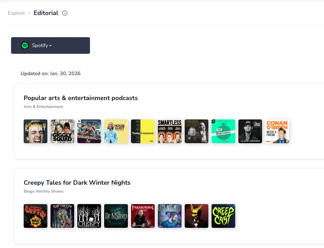Screen dimensions: 324x248
Task: Click Conan O'Brien Needs a Friend cover
Action: (x=277, y=131)
